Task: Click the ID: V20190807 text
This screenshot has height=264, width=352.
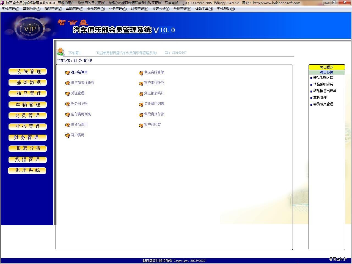Action: tap(176, 53)
